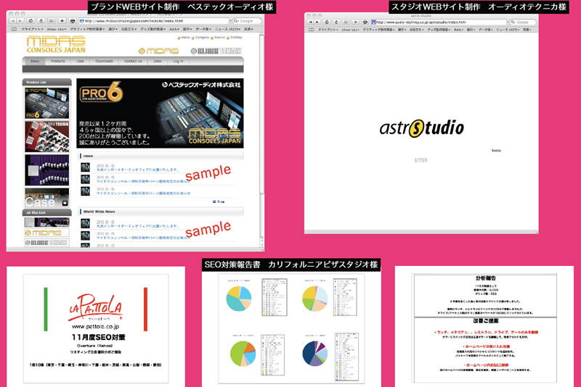Click the Klark Teknik logo in the page header
Viewport: 581px width, 387px height.
[216, 51]
